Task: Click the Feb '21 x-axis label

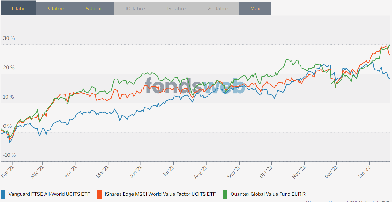Action: tap(8, 171)
